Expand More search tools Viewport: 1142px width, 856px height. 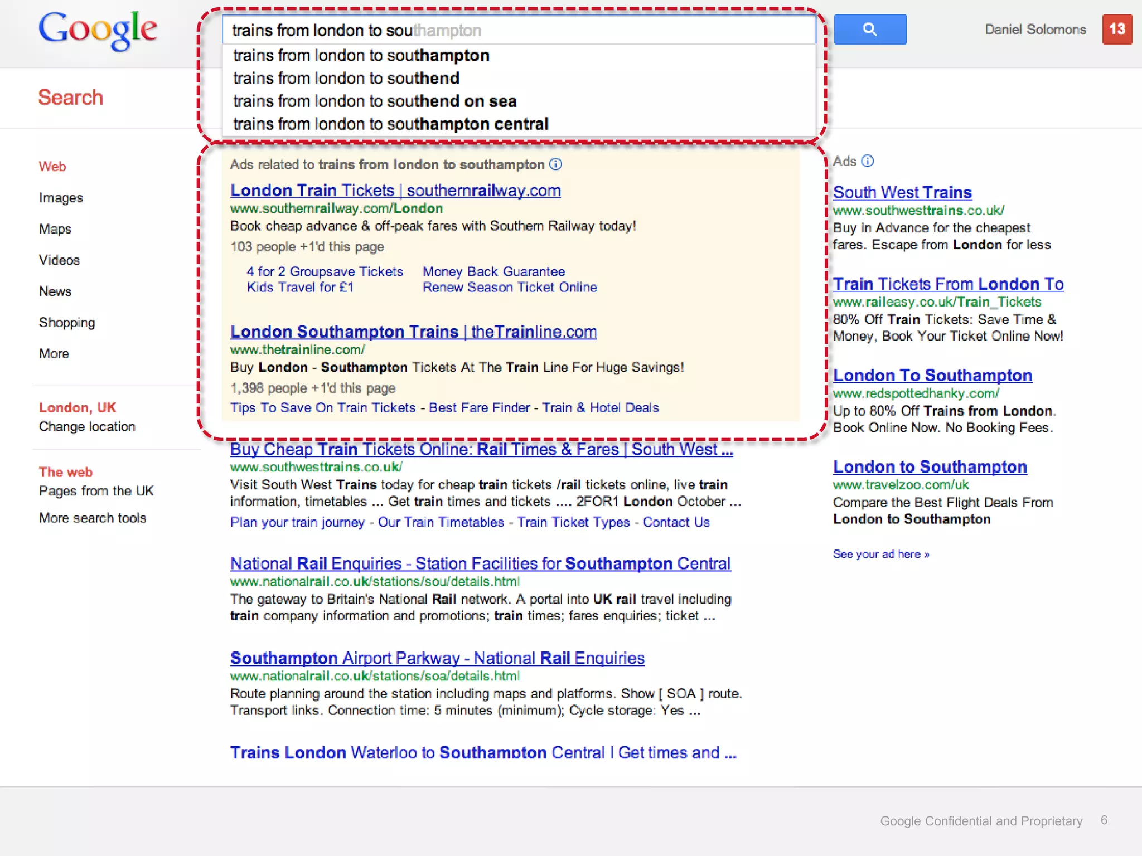click(x=93, y=518)
